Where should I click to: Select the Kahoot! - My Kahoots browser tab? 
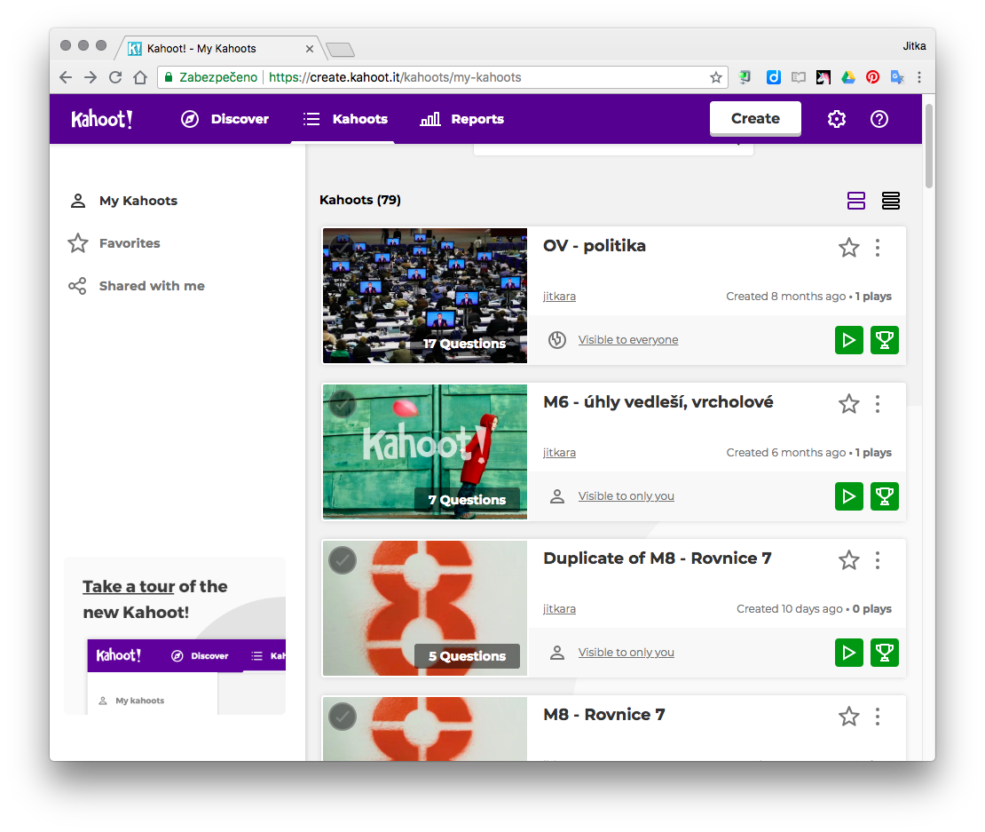[221, 48]
